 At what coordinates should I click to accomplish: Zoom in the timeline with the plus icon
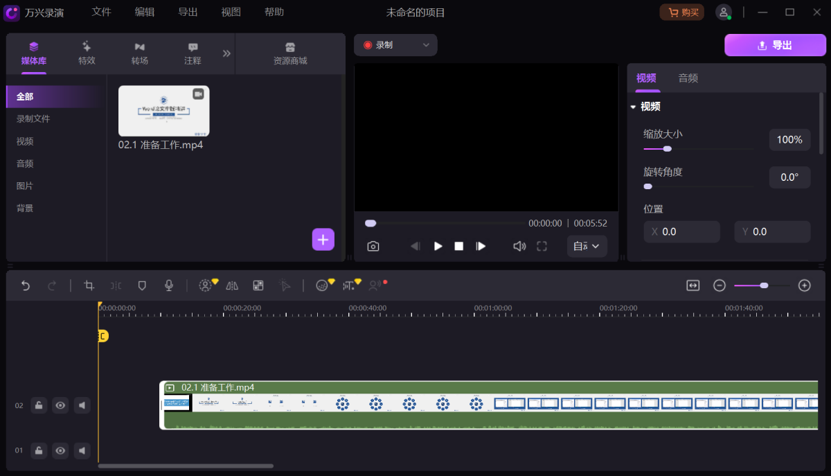(x=805, y=285)
